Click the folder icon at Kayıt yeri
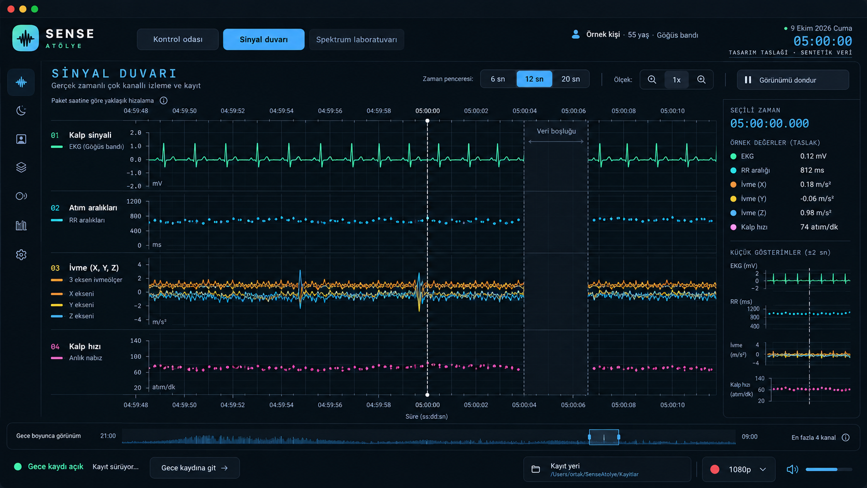 536,469
